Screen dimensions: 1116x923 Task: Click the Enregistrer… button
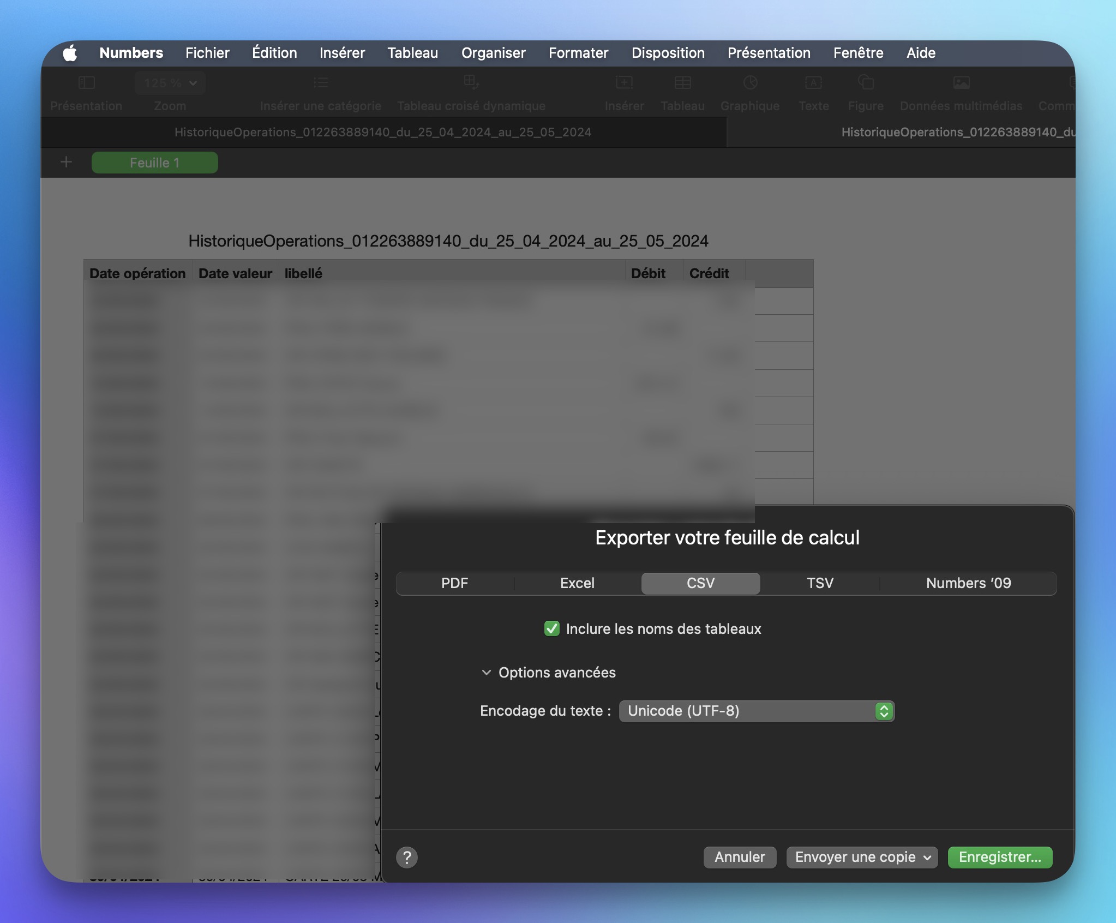tap(1000, 857)
